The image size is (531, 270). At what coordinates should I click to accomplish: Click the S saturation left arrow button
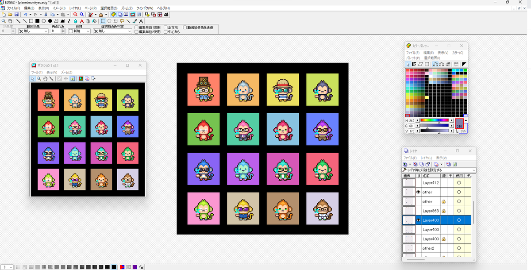[417, 126]
